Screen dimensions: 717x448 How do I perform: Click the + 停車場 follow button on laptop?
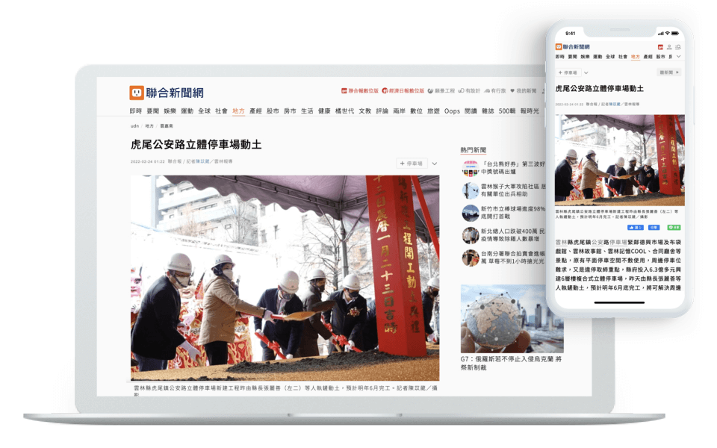tap(412, 164)
